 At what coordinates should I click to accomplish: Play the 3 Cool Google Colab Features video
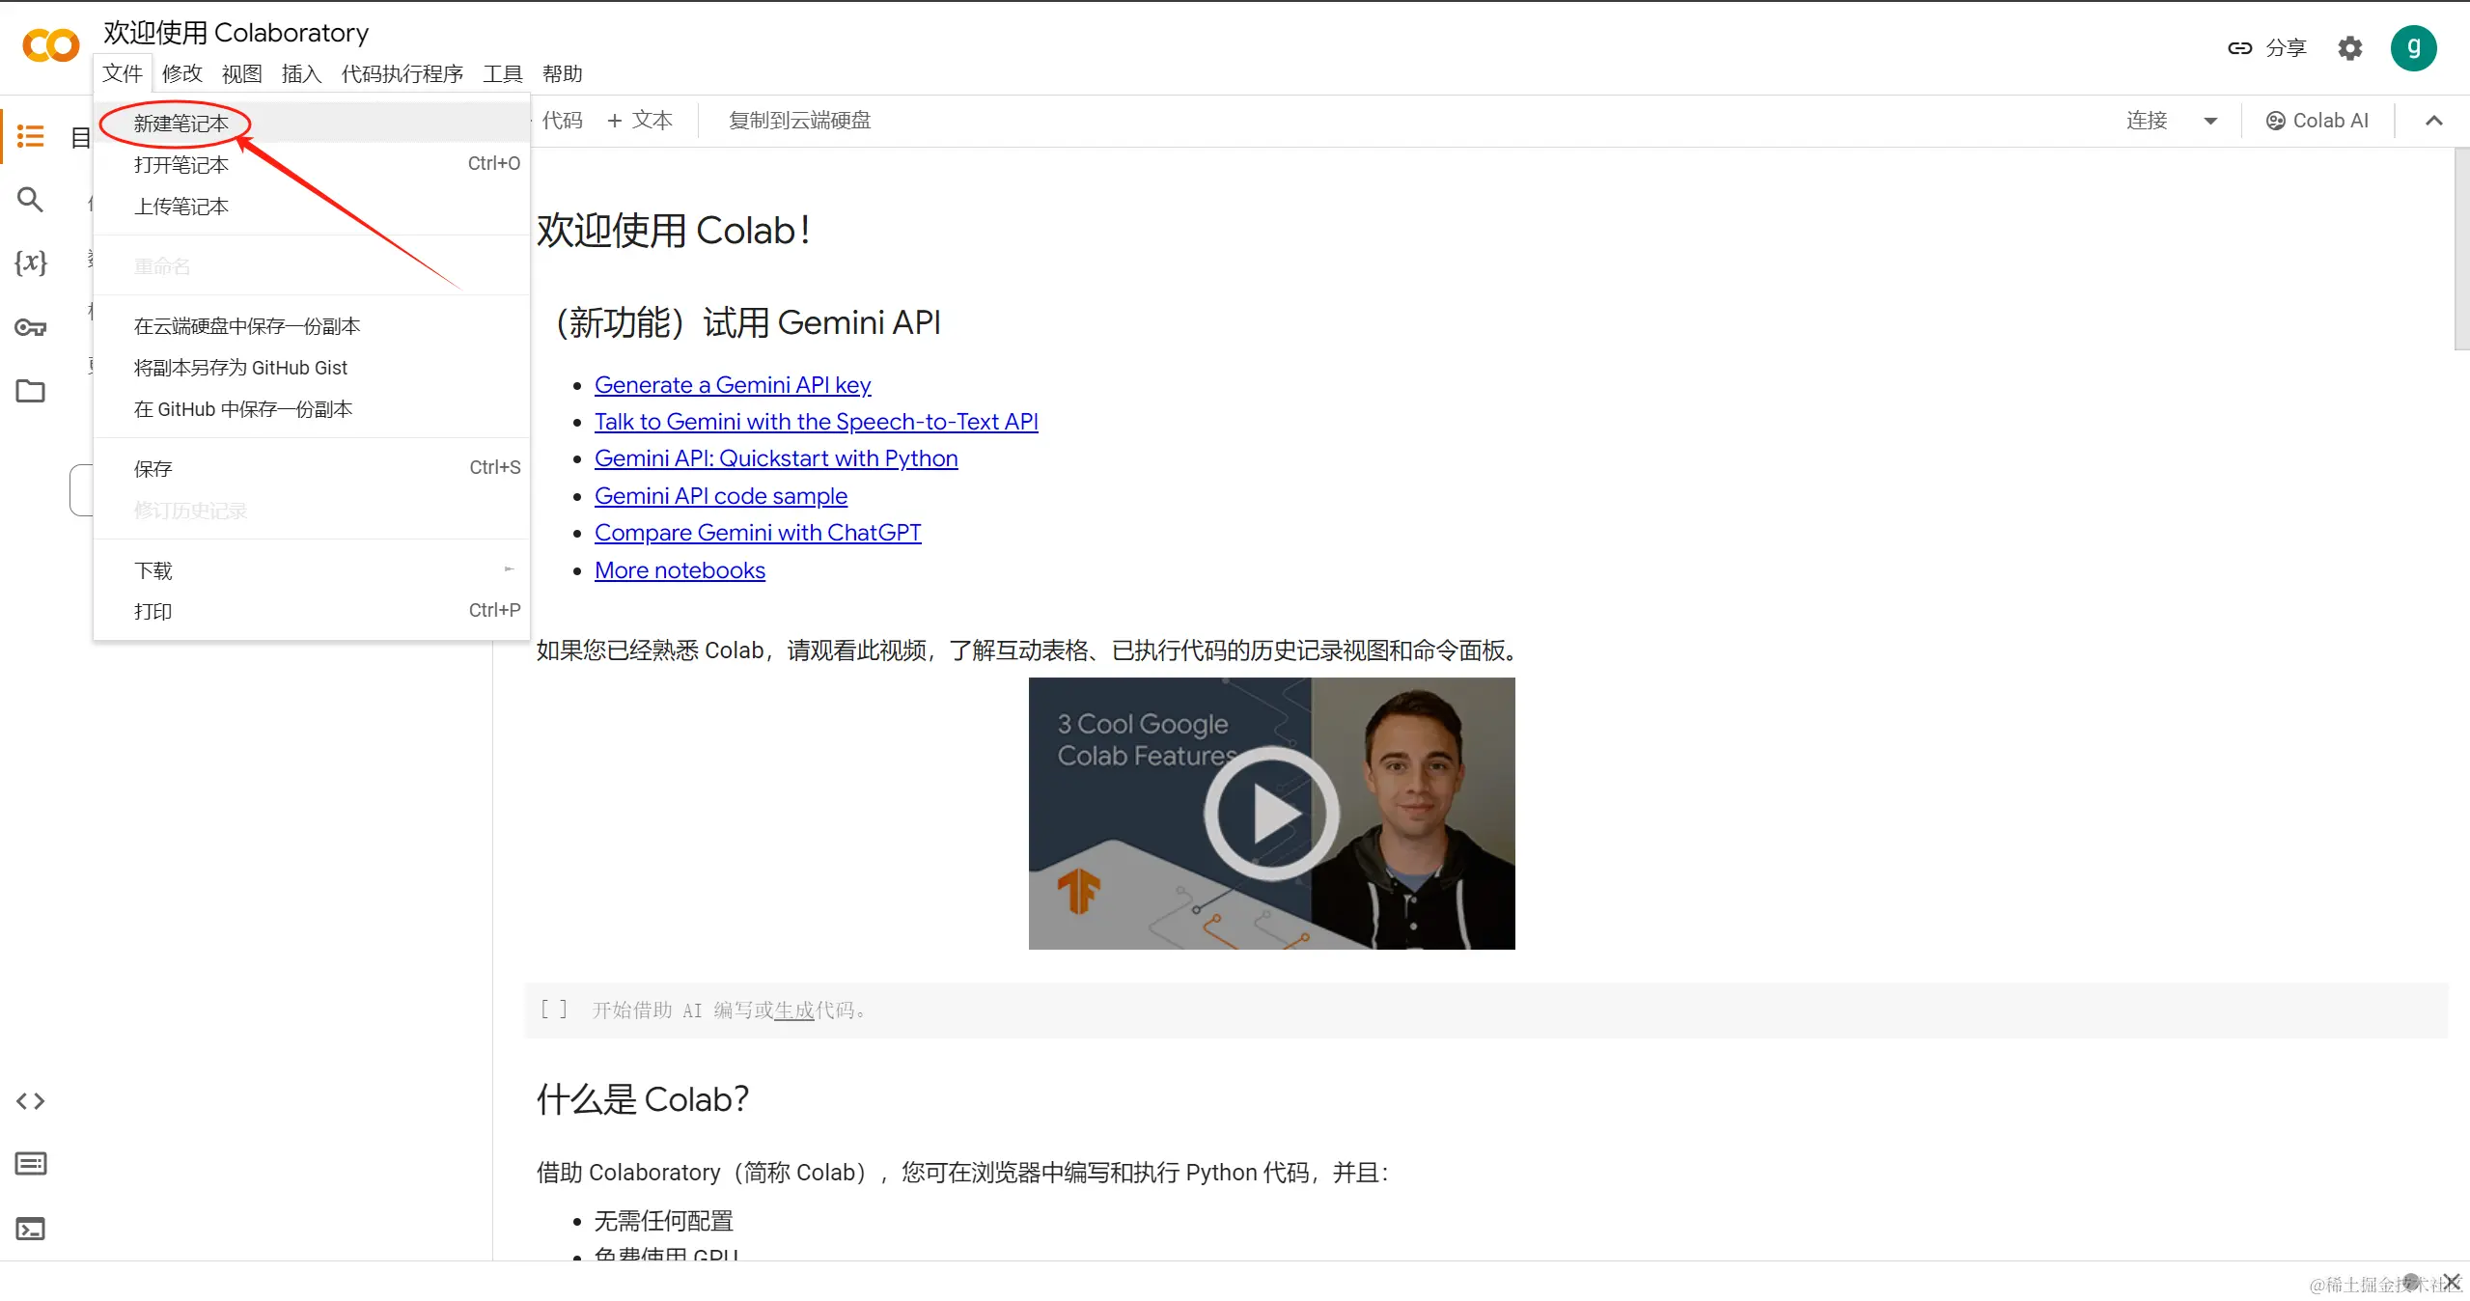click(1271, 814)
